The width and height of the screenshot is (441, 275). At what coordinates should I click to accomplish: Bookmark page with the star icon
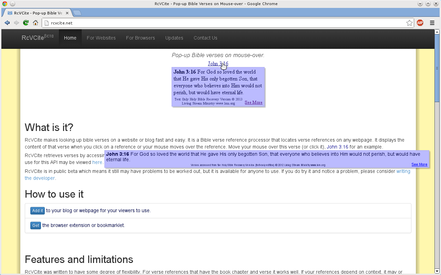(x=409, y=23)
